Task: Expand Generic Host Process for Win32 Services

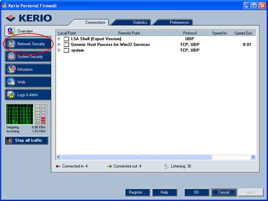Action: pyautogui.click(x=59, y=44)
